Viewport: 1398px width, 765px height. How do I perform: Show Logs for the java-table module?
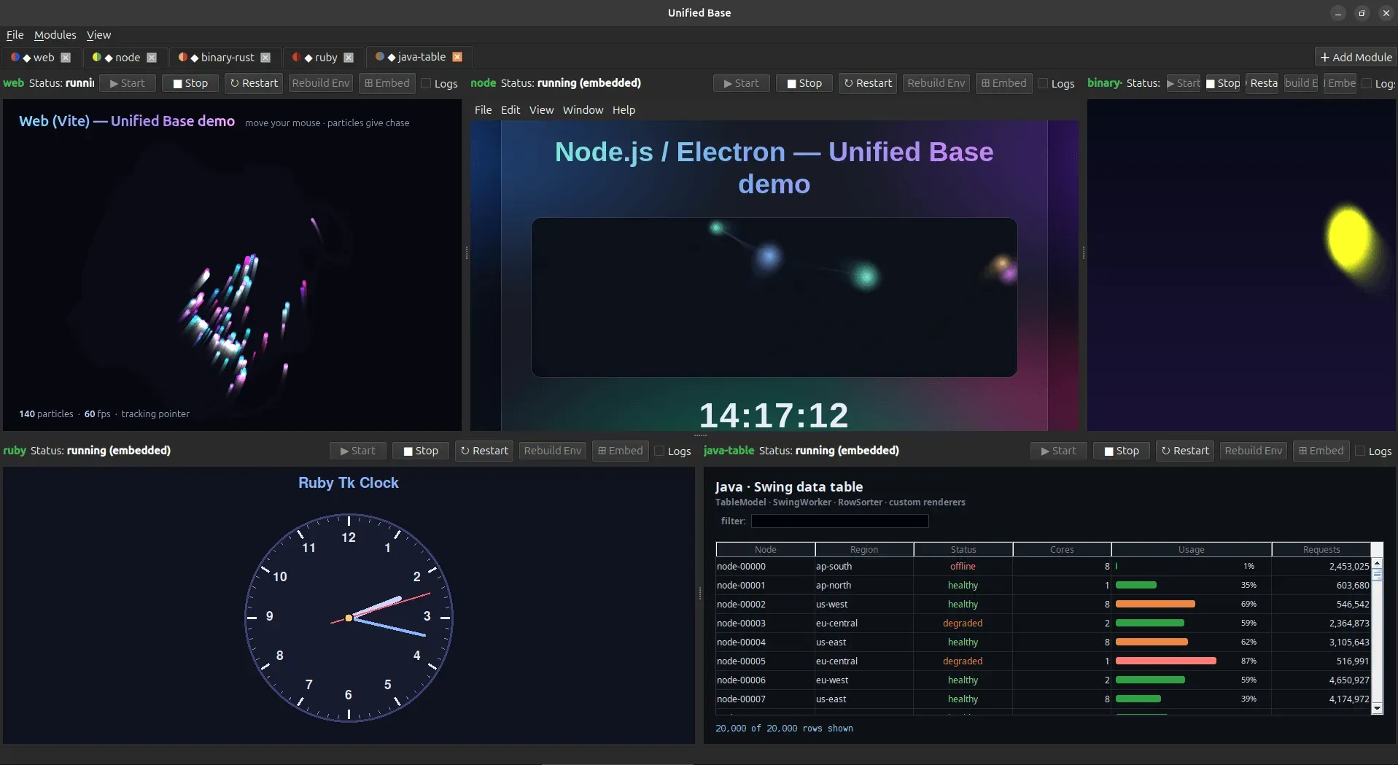pos(1361,451)
